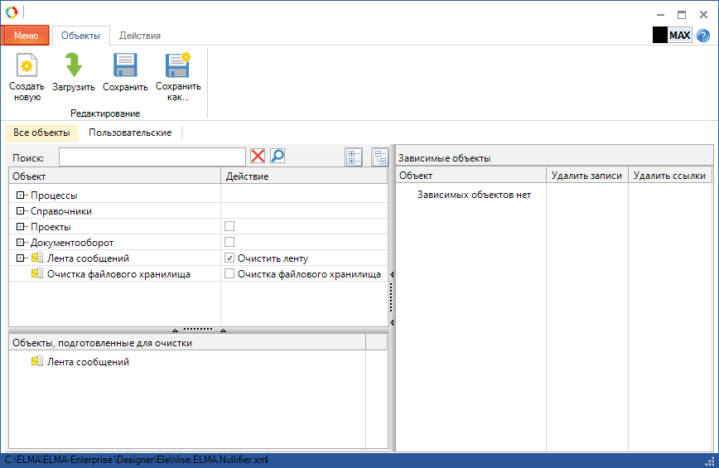Image resolution: width=719 pixels, height=468 pixels.
Task: Expand the Справочники tree node
Action: [x=21, y=211]
